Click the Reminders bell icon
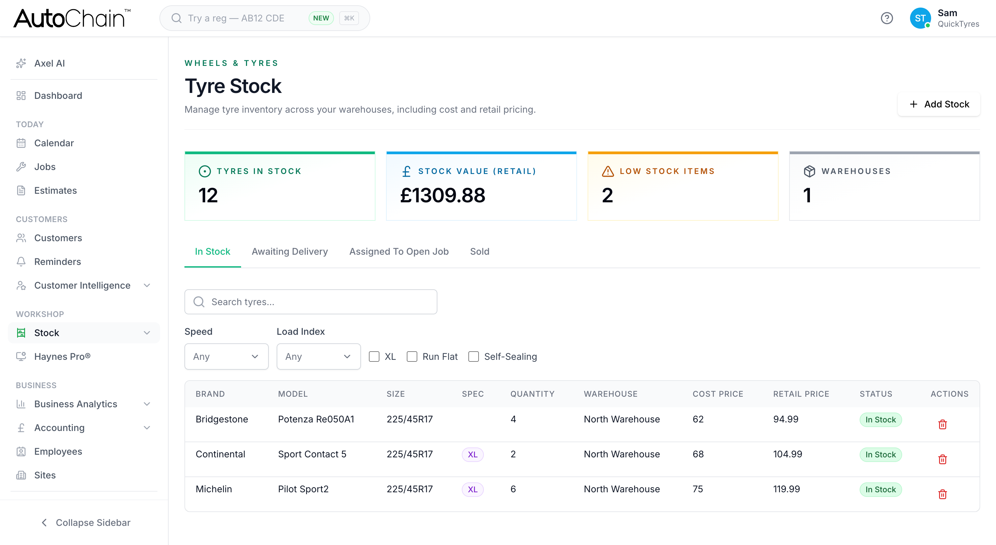This screenshot has width=996, height=545. [21, 262]
